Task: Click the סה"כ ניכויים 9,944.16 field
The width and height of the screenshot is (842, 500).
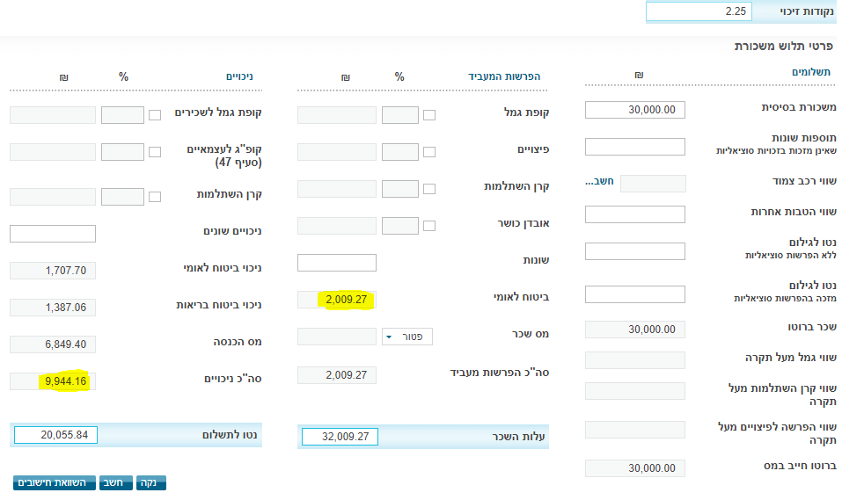Action: (x=53, y=381)
